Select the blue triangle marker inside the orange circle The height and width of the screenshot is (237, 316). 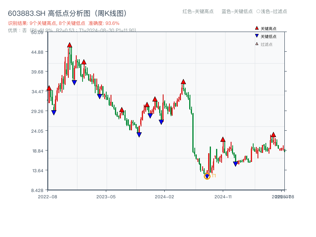pyautogui.click(x=207, y=176)
